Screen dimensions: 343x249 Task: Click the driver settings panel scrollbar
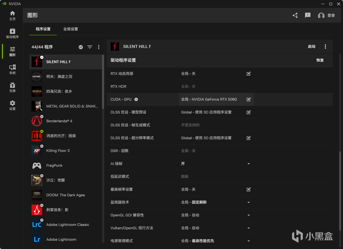tap(340, 191)
